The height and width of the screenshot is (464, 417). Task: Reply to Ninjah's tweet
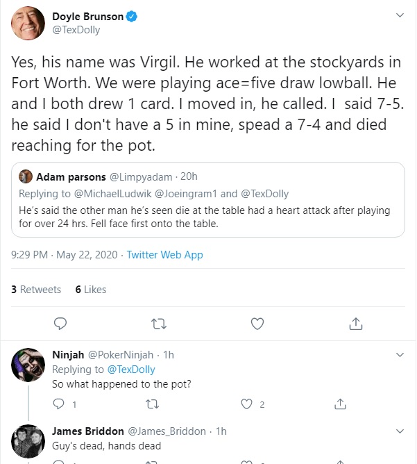click(58, 404)
